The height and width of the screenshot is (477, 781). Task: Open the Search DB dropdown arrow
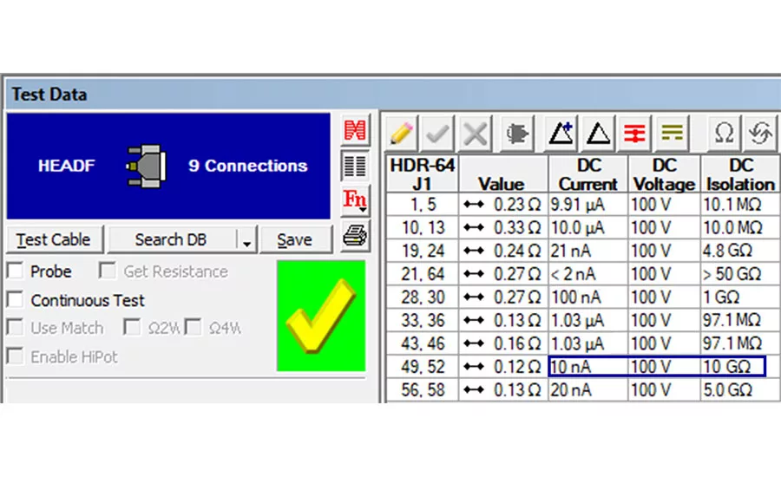pos(246,240)
